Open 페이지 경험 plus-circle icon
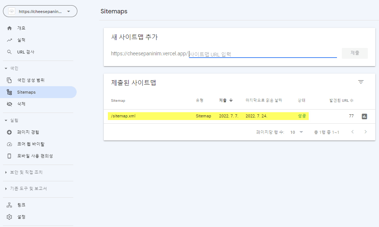 pyautogui.click(x=10, y=132)
